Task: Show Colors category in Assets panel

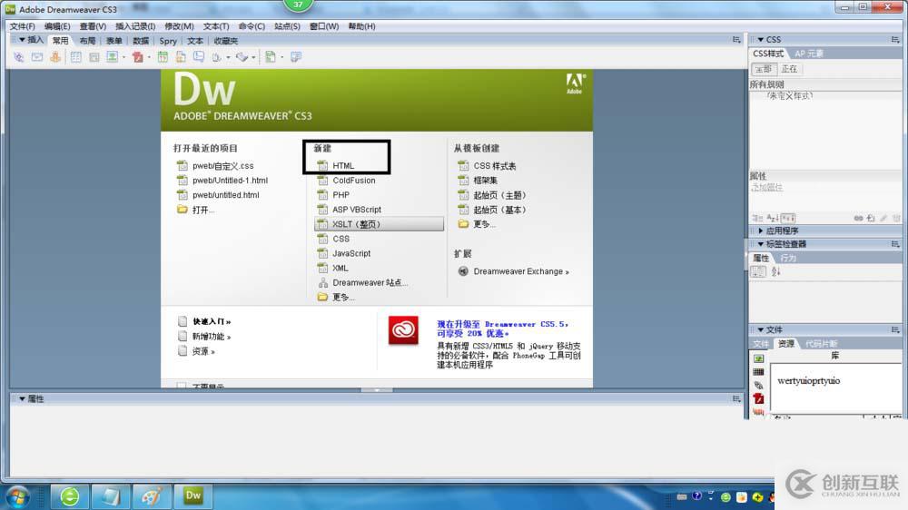Action: 758,372
